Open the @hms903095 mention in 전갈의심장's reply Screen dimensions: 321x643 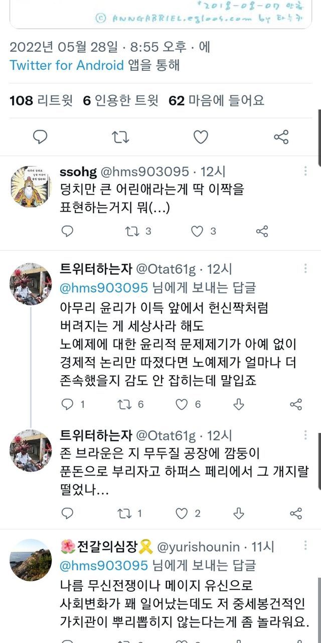point(104,565)
